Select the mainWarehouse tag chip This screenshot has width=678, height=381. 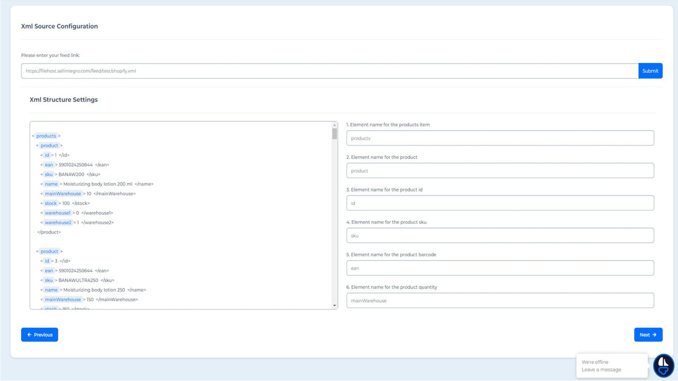(x=63, y=193)
